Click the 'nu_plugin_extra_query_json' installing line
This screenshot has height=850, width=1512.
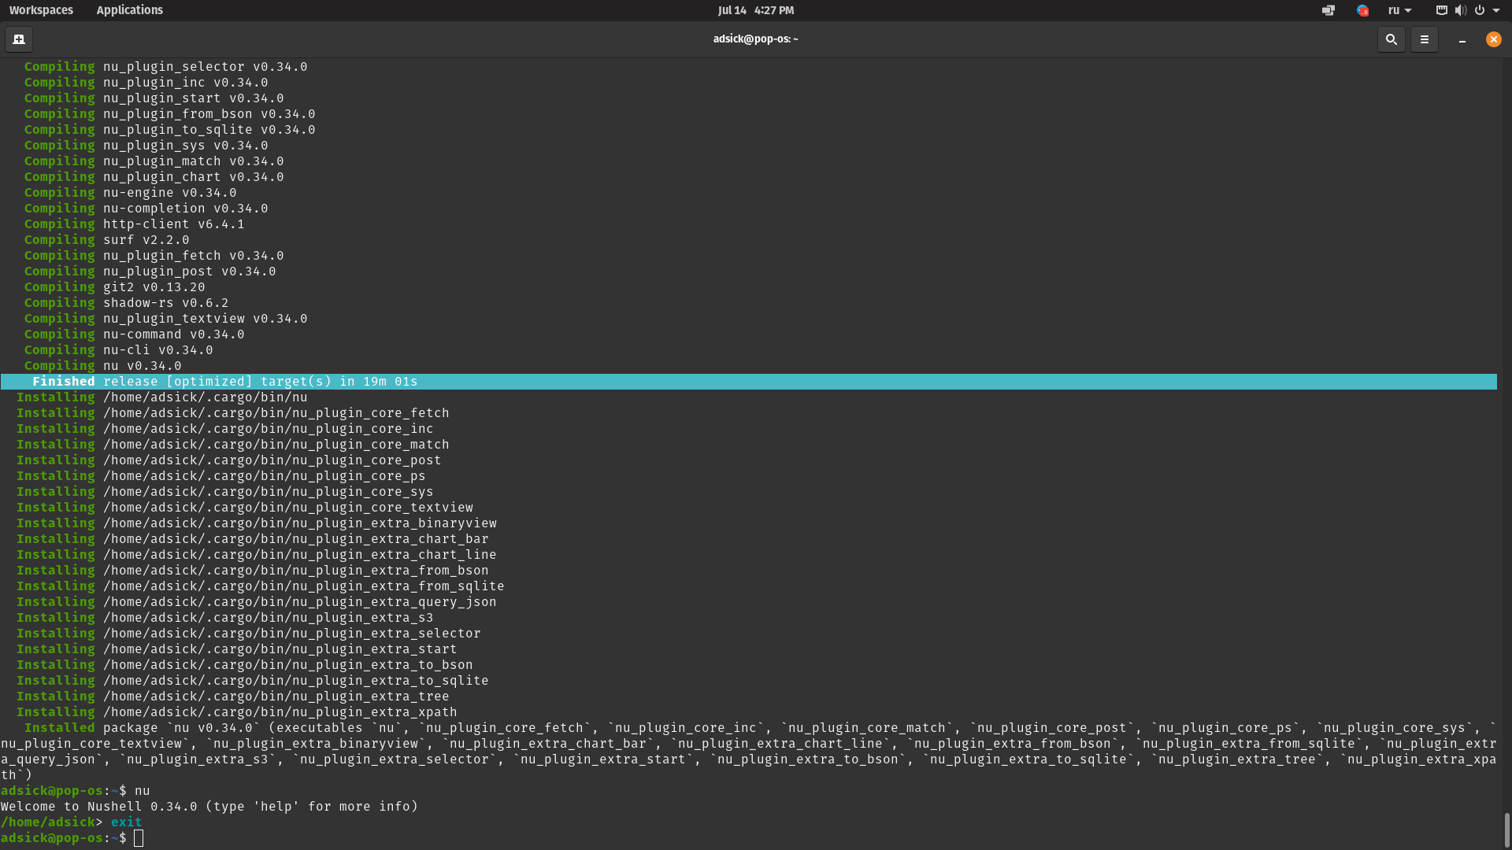256,602
